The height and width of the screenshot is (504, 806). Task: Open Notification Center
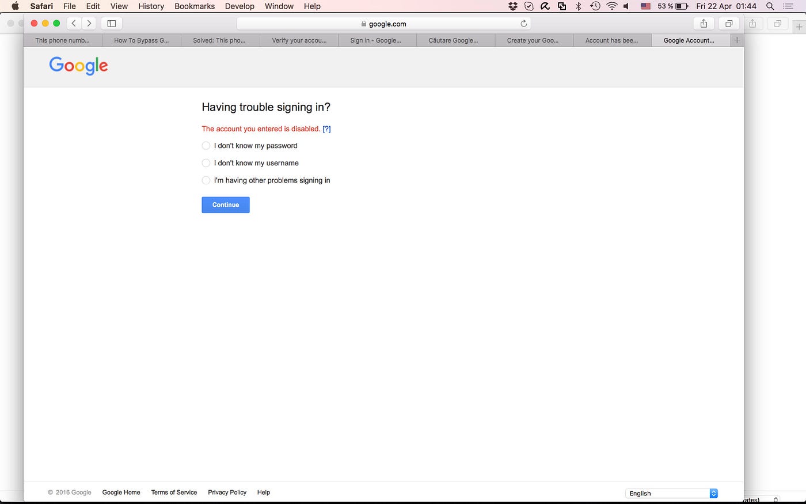pyautogui.click(x=788, y=6)
